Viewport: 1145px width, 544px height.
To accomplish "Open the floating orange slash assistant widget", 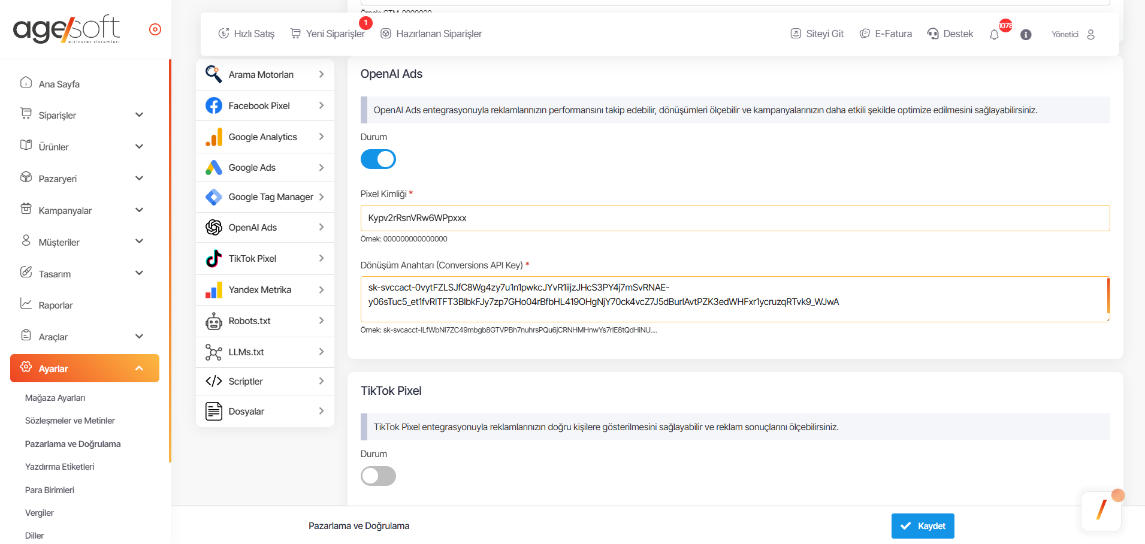I will click(1101, 511).
